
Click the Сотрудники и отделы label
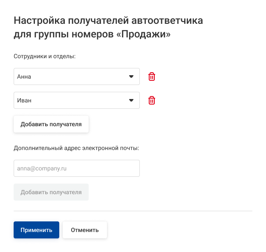click(x=44, y=56)
